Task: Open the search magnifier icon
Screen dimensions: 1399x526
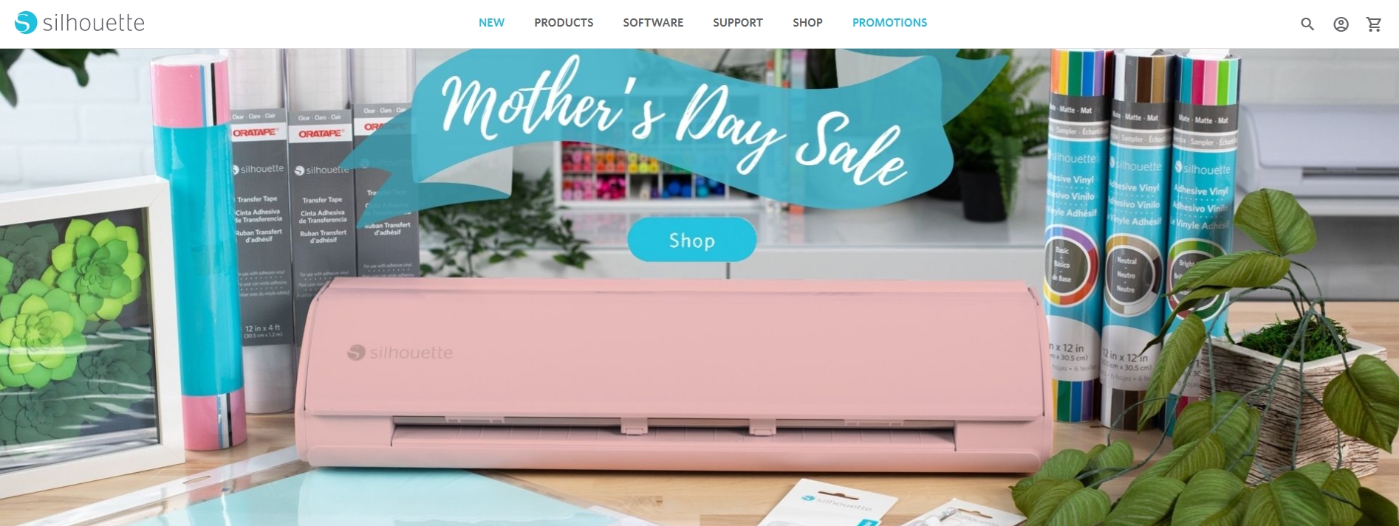Action: click(x=1307, y=24)
